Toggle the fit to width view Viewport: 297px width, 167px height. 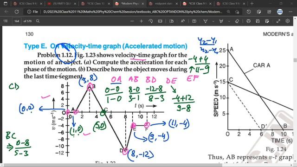(160, 21)
